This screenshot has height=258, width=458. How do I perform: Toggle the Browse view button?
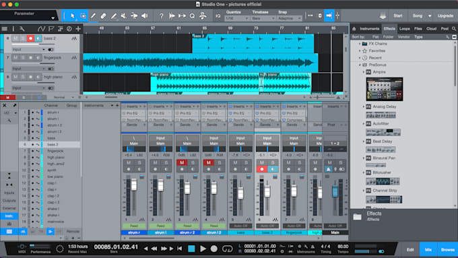coord(447,249)
